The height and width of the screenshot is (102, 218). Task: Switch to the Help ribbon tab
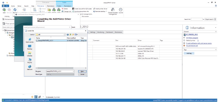coord(33,6)
